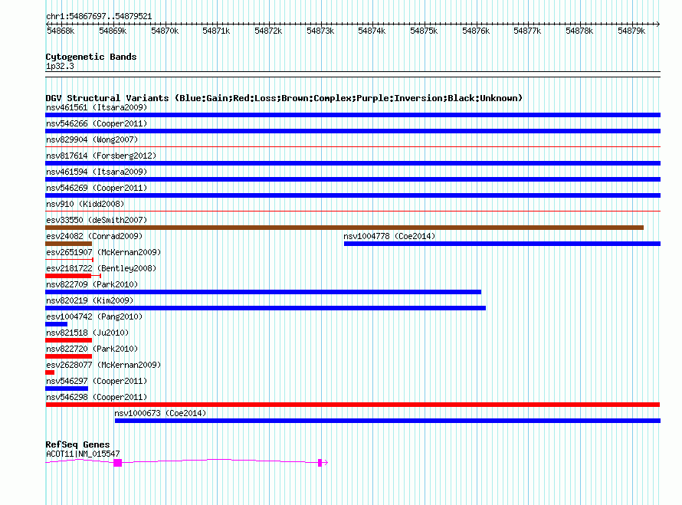Select the nsv461594 (Itsara2009) blue bar
Image resolution: width=682 pixels, height=505 pixels.
coord(352,179)
